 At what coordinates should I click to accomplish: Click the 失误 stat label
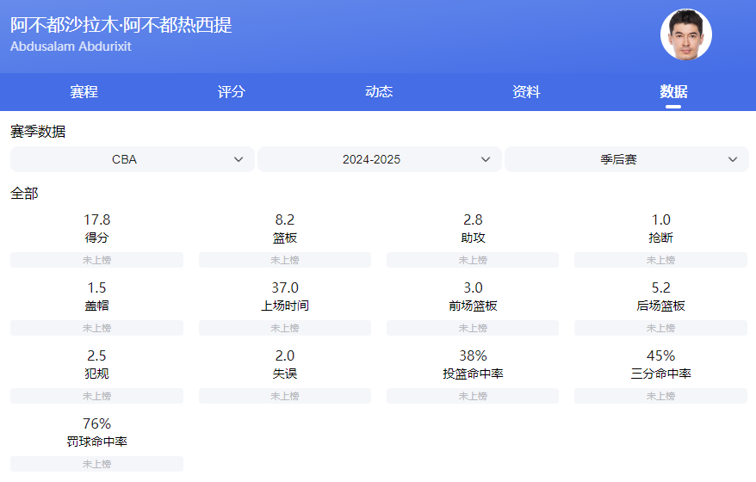(x=285, y=374)
